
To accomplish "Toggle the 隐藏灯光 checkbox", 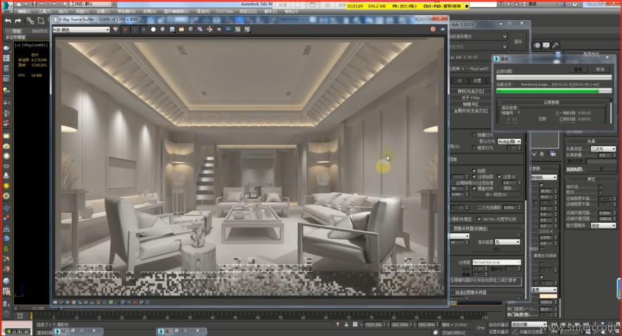I will pos(474,135).
